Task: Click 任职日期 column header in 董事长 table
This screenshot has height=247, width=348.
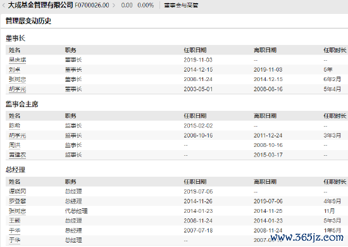Action: [195, 50]
